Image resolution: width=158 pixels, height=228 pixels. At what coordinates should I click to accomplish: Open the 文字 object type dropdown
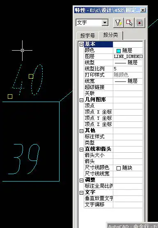(x=105, y=23)
